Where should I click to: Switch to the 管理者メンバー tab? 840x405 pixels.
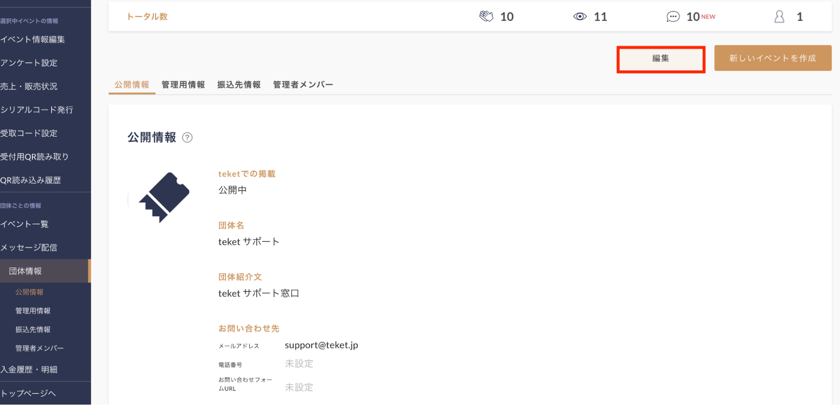(303, 85)
